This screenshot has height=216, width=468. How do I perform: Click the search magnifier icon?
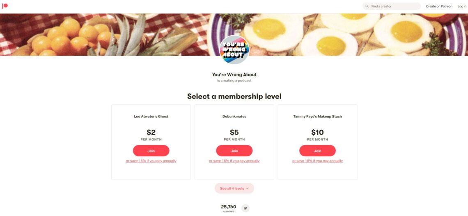point(367,7)
